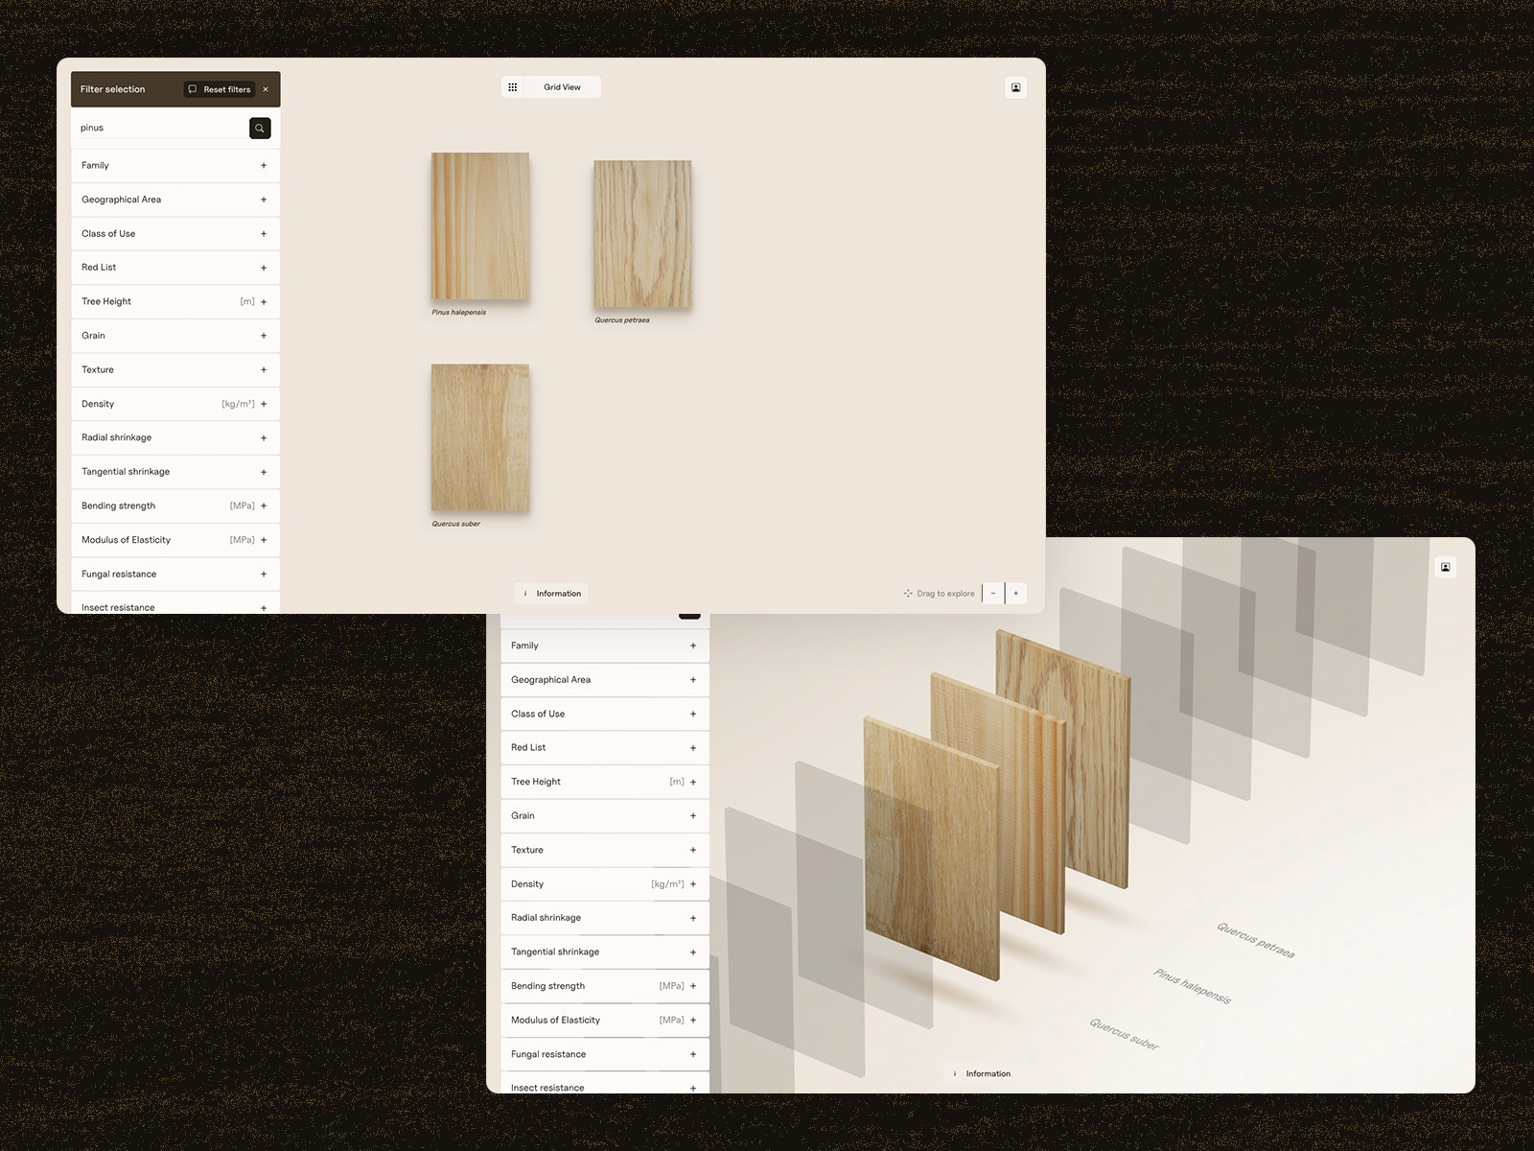The height and width of the screenshot is (1151, 1534).
Task: Expand Bending strength in top window
Action: [x=175, y=506]
